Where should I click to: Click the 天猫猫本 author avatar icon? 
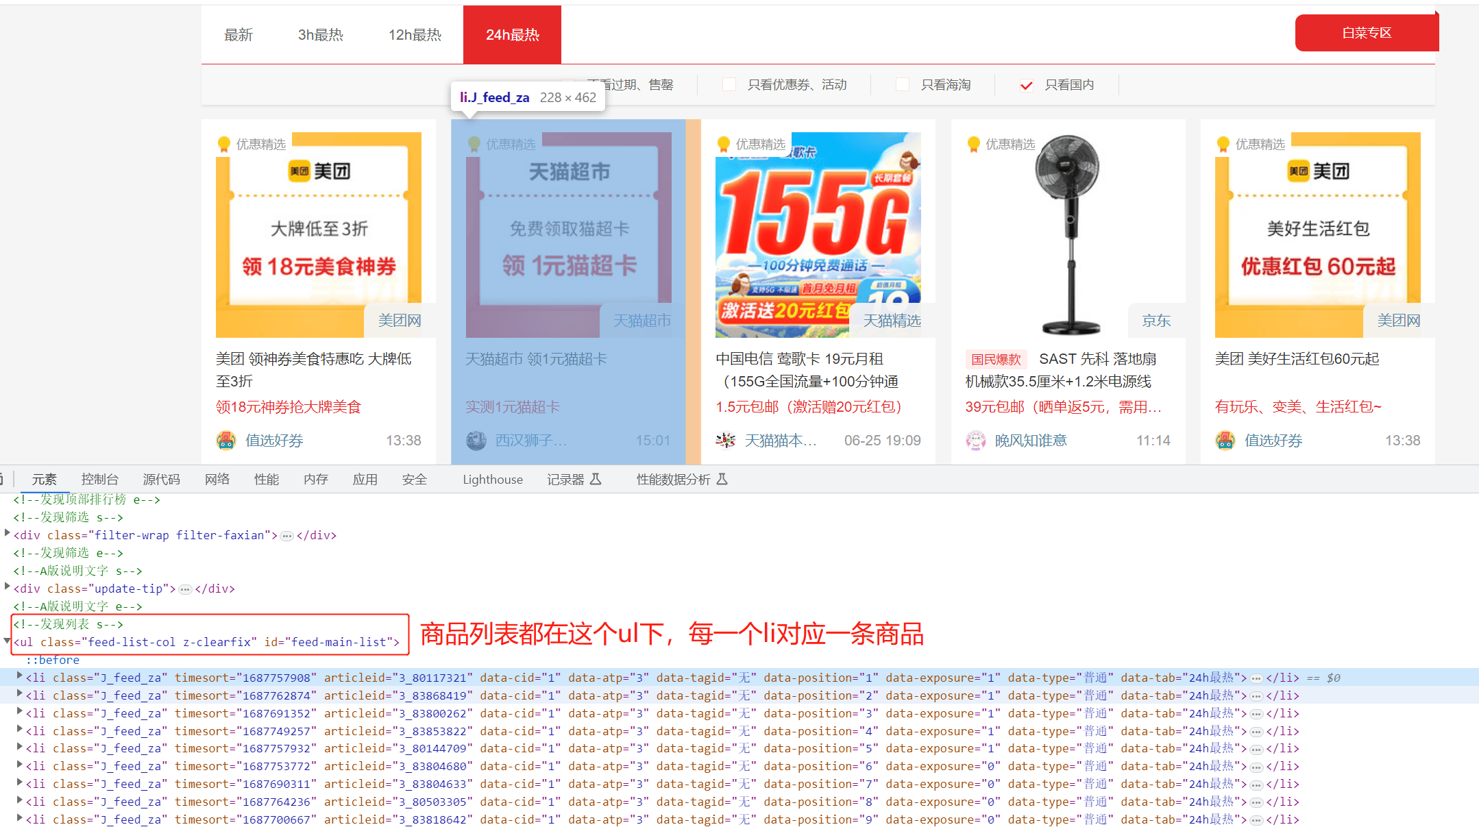(x=726, y=441)
